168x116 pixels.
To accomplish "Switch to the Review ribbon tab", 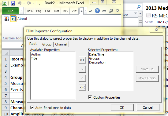I will click(x=65, y=11).
